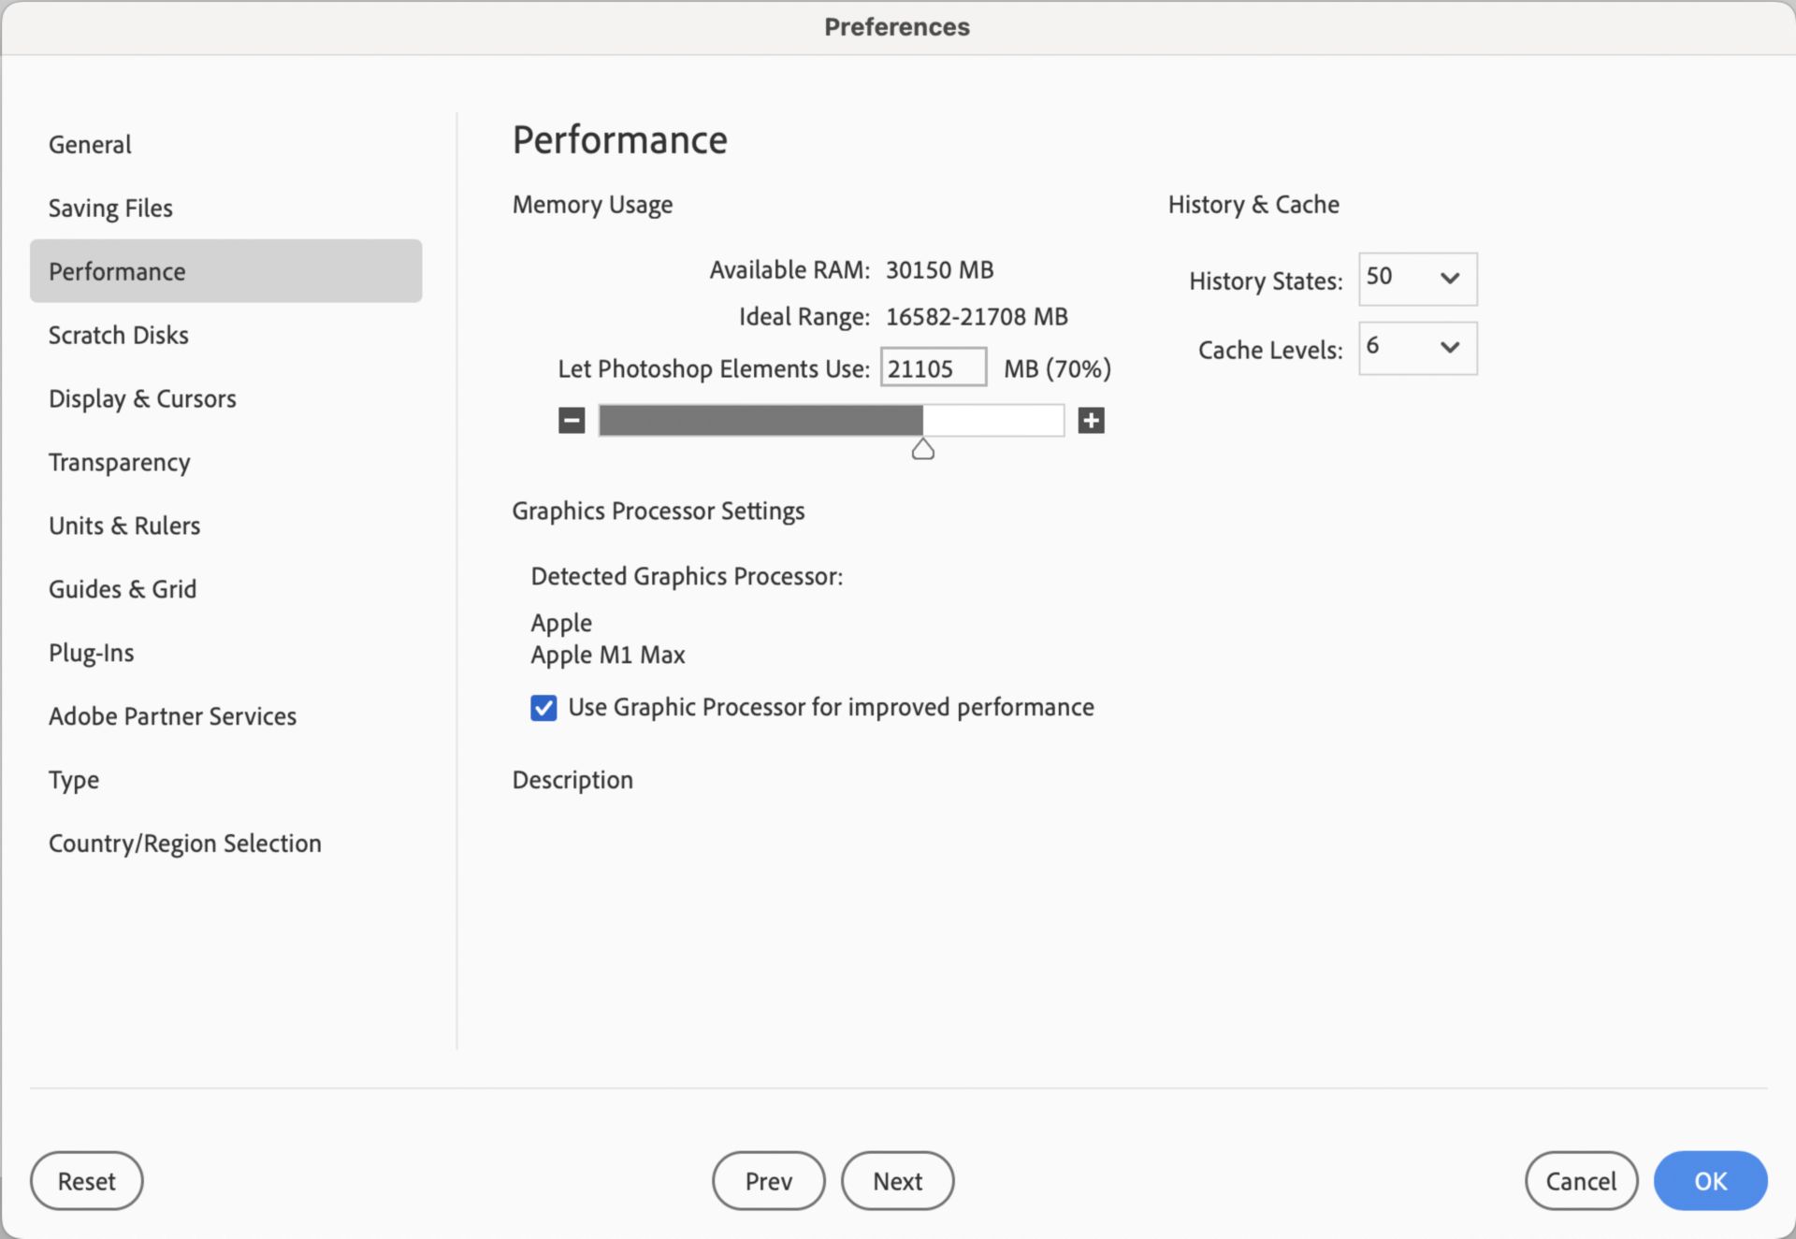The image size is (1796, 1239).
Task: Click the Apple M1 Max text
Action: tap(608, 656)
